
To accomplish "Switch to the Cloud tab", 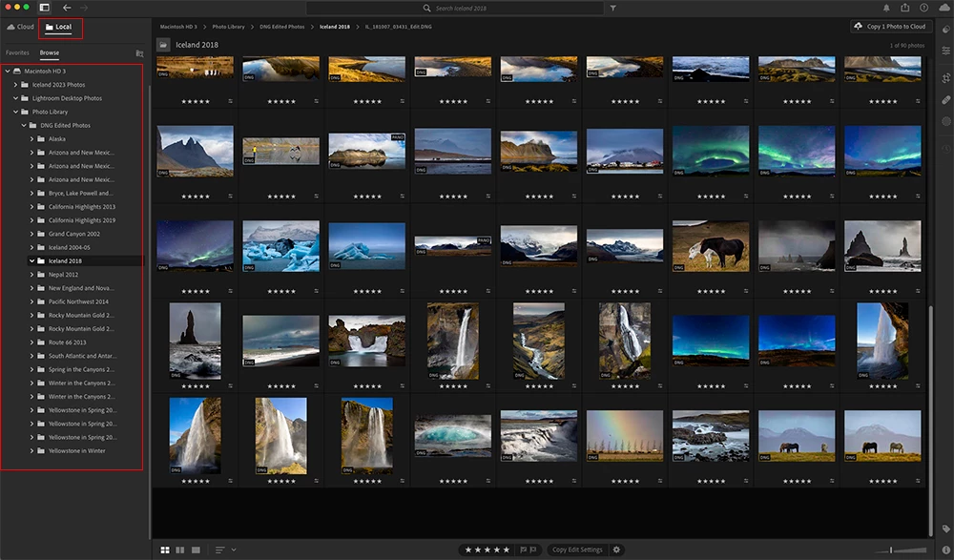I will coord(20,27).
